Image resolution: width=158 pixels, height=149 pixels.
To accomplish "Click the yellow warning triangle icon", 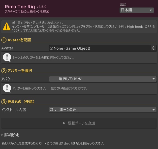I will point(7,26).
